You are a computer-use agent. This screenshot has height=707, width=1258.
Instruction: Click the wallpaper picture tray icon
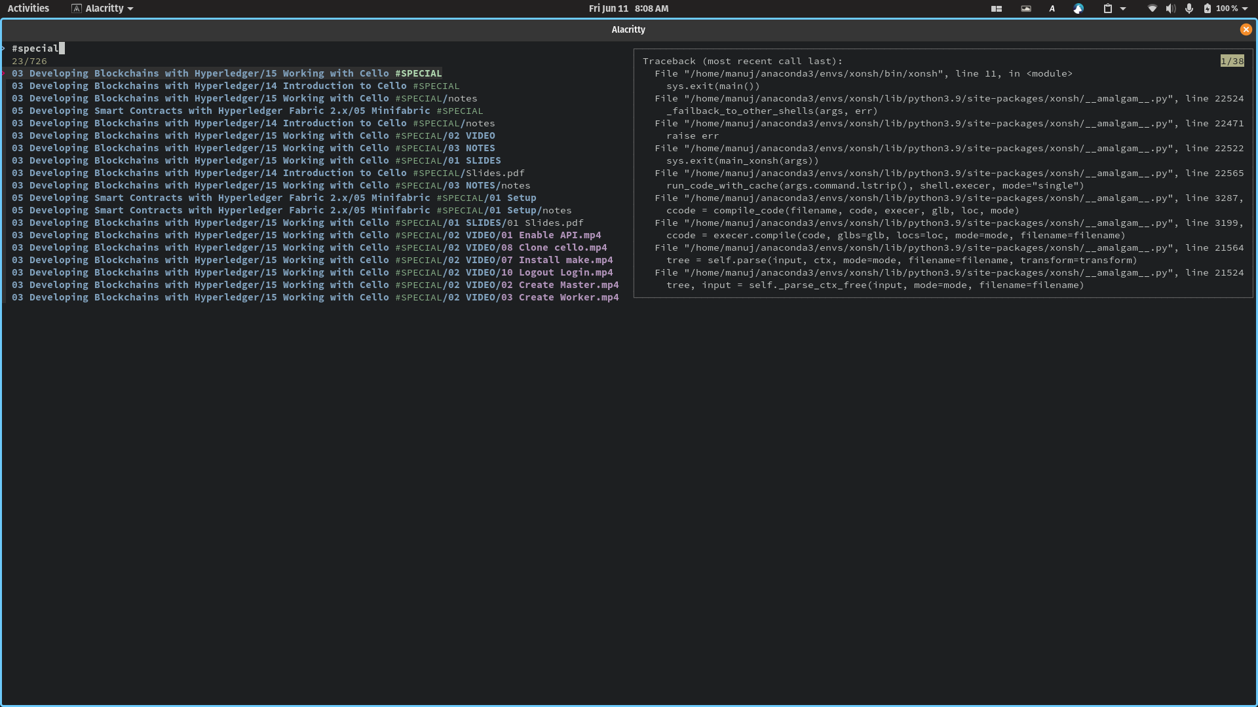point(1026,9)
